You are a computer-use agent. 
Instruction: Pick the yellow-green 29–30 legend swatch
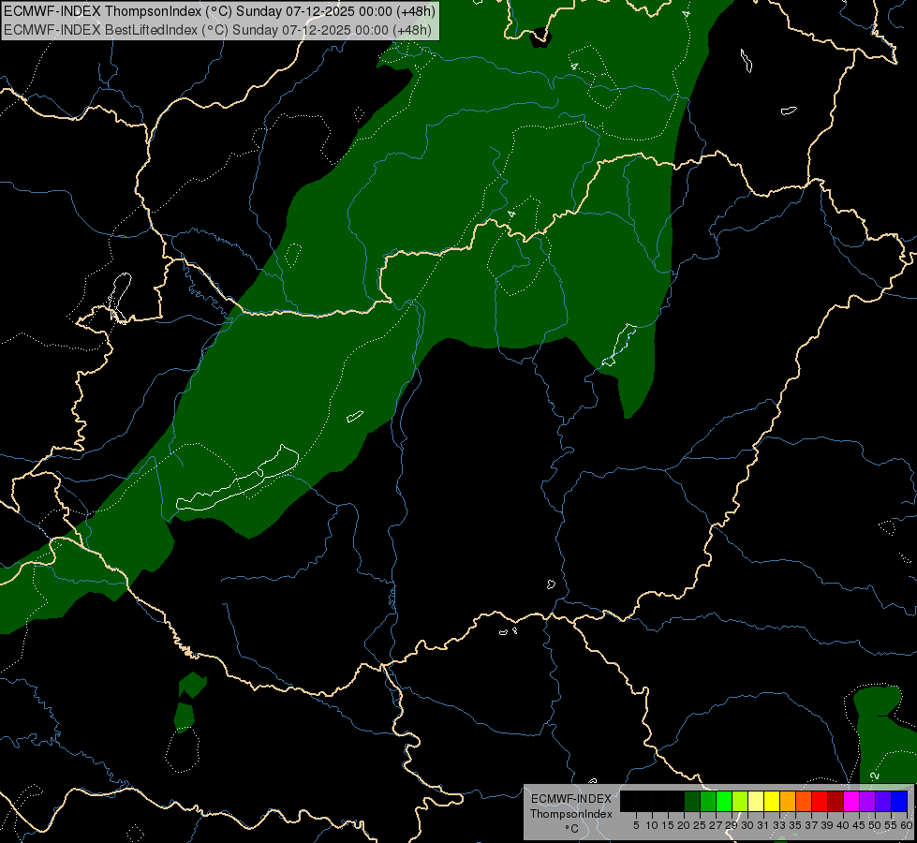(740, 801)
